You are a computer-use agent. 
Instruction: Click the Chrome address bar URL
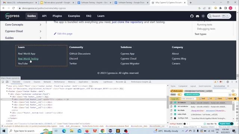(44, 8)
